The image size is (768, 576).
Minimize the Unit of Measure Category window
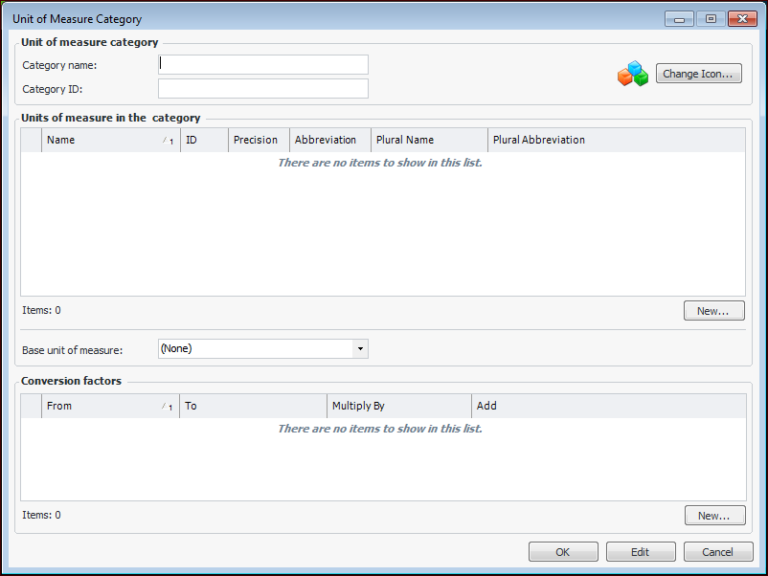[x=679, y=18]
